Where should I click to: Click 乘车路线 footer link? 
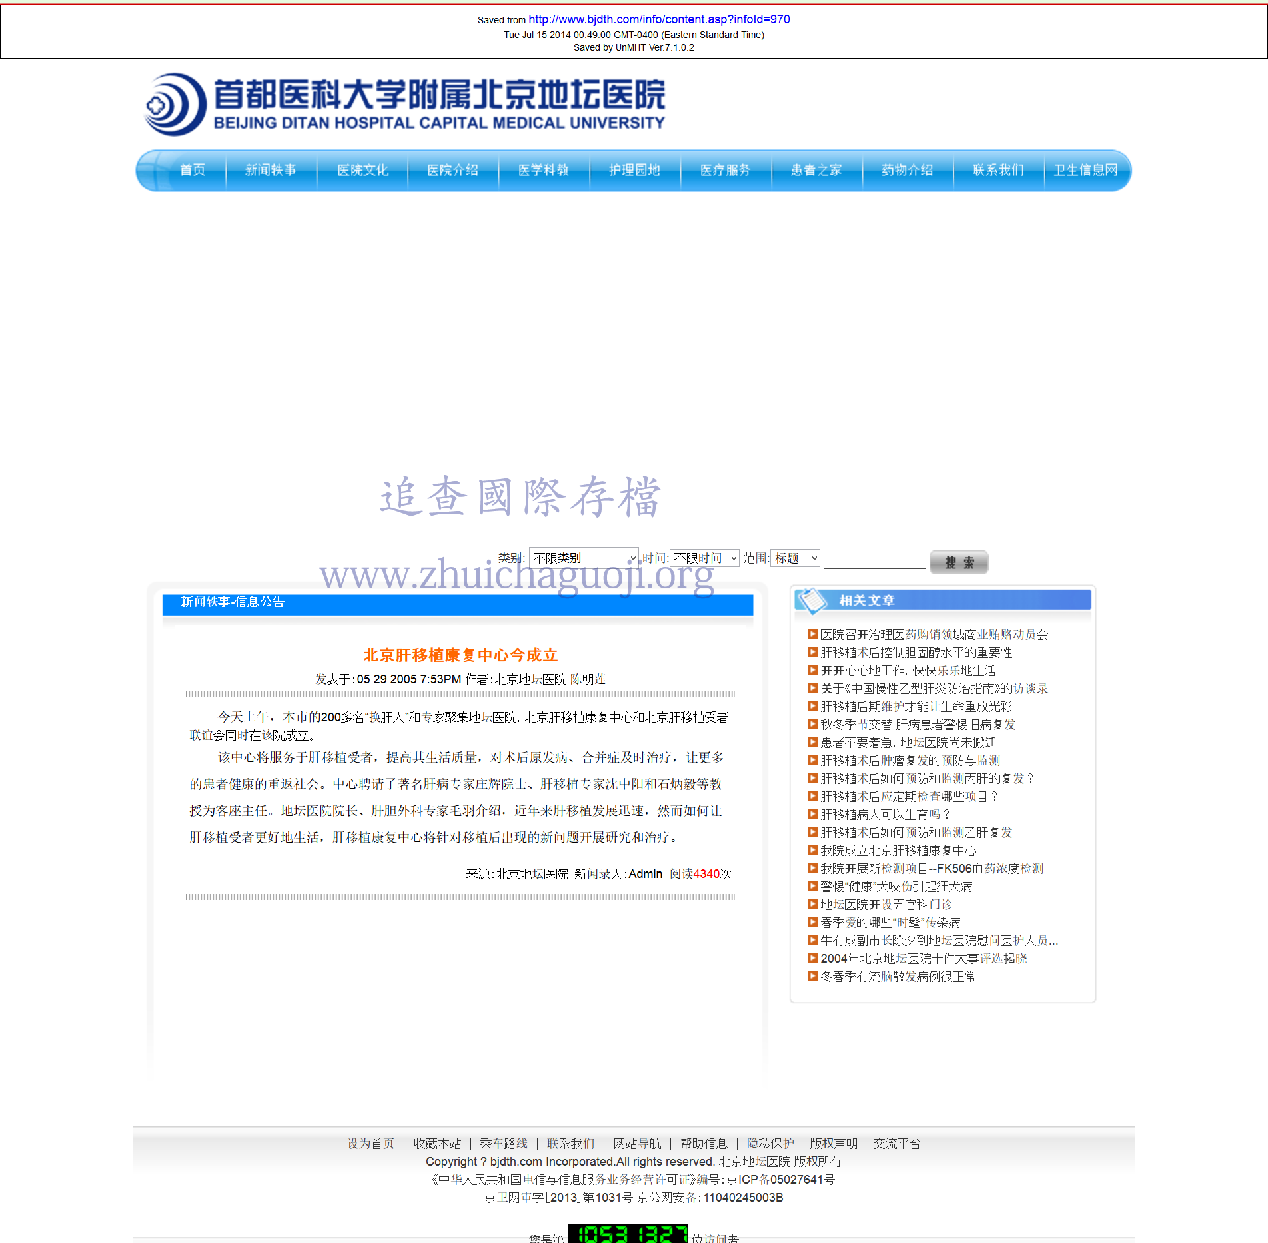(x=504, y=1144)
